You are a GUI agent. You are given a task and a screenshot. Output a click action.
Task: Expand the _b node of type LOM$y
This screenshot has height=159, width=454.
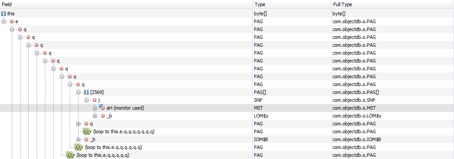pyautogui.click(x=95, y=116)
